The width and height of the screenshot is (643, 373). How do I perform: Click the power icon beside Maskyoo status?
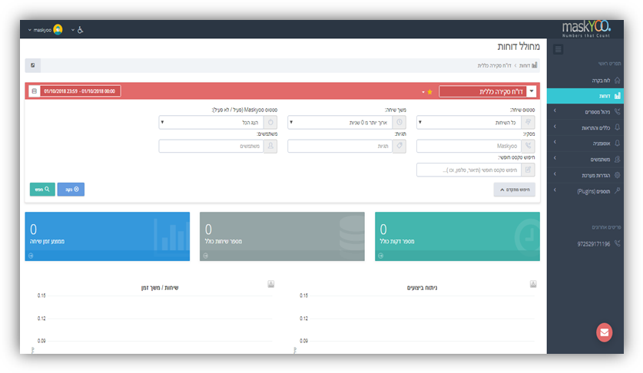(270, 122)
